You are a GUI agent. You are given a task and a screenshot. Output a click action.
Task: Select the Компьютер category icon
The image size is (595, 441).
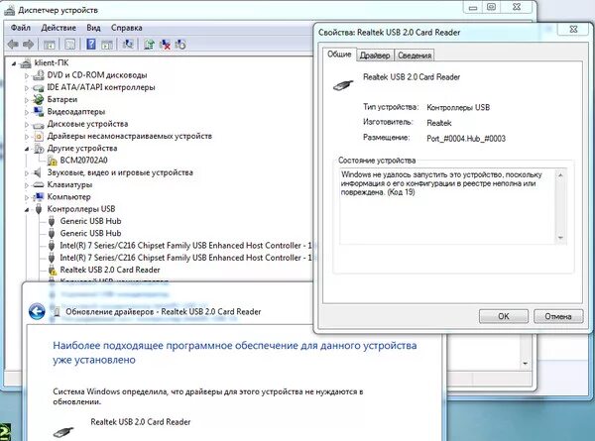click(x=39, y=197)
